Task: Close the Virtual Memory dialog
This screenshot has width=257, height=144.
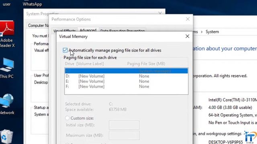Action: coord(188,36)
